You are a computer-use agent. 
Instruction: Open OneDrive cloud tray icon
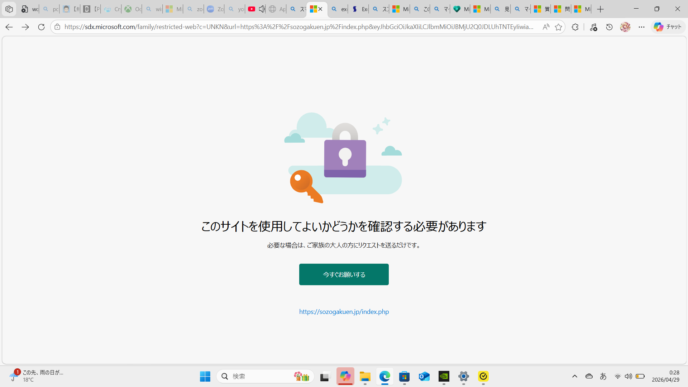(x=589, y=376)
